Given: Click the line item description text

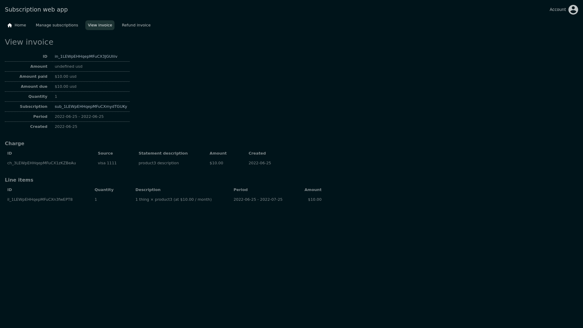Looking at the screenshot, I should 173,200.
